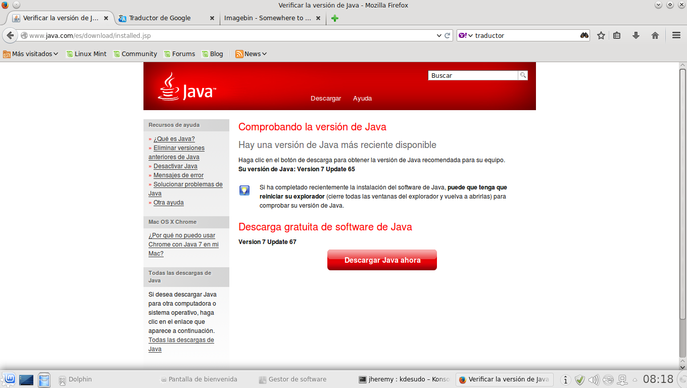Reload the Java page
Screen dimensions: 687x388
[447, 35]
